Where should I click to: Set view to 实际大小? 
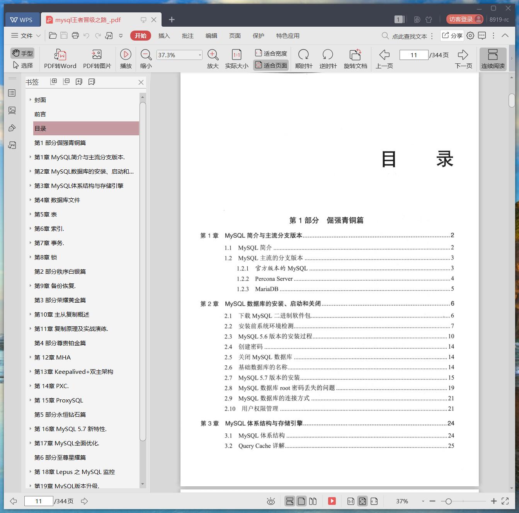237,59
